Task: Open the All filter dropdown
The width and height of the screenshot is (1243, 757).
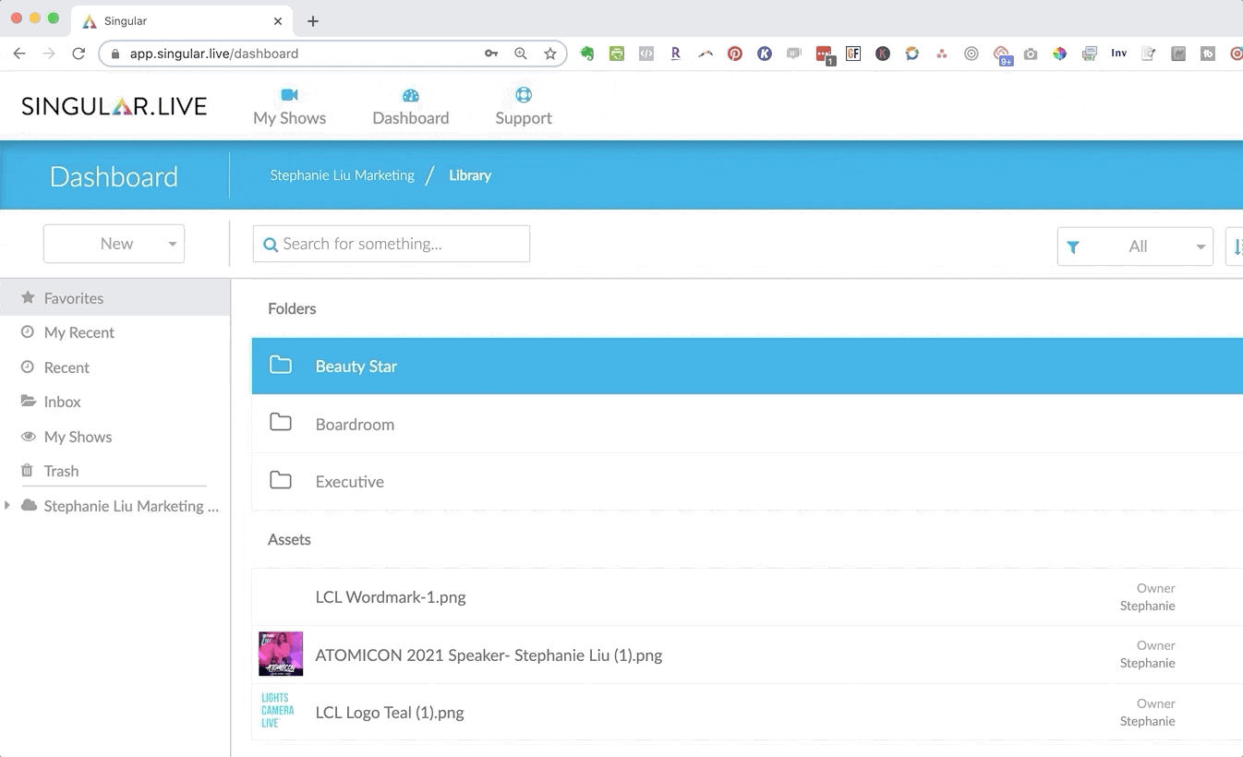Action: 1135,246
